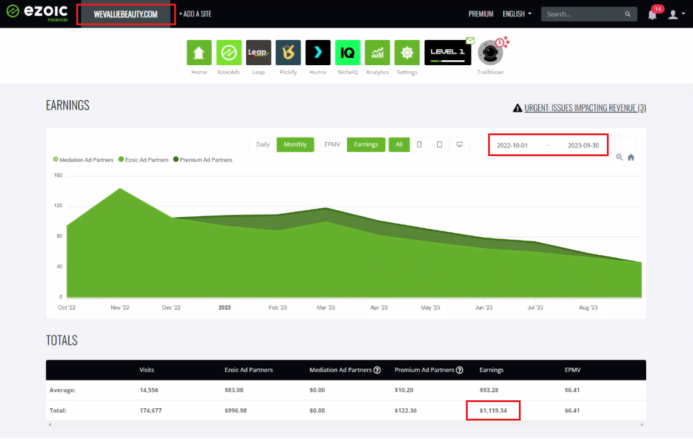Show help for Mediation Ad Partners
This screenshot has height=439, width=693.
[x=377, y=371]
